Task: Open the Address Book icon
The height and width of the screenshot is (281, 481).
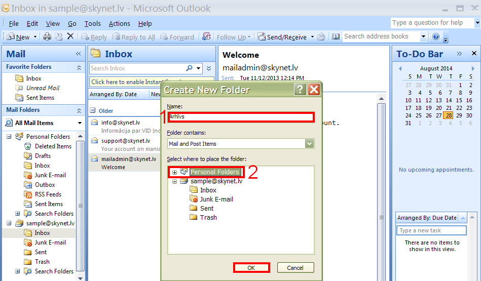Action: click(336, 36)
